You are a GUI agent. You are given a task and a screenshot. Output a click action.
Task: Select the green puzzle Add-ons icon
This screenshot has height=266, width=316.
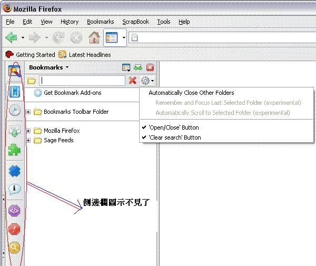(x=14, y=150)
